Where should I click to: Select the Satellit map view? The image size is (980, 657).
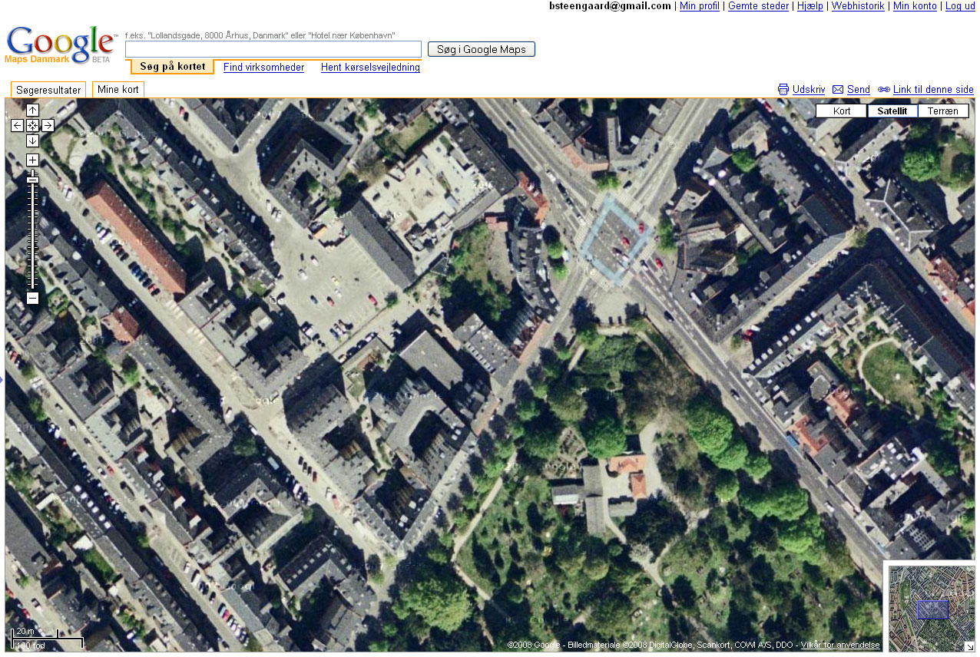click(x=892, y=111)
